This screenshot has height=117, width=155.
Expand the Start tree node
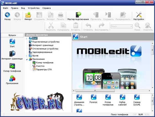[x=27, y=39]
